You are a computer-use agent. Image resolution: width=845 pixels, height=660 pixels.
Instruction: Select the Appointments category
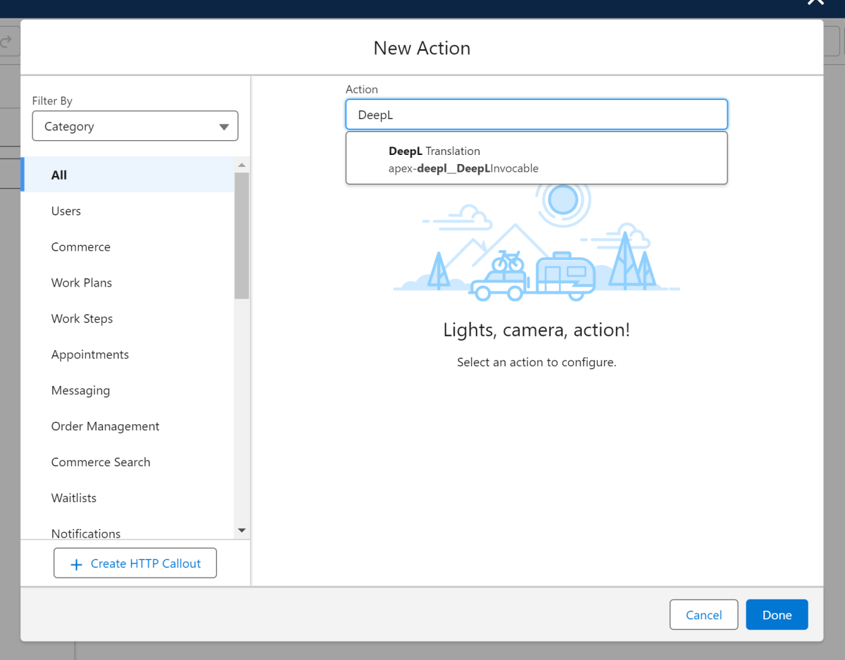click(90, 355)
